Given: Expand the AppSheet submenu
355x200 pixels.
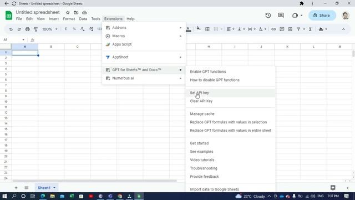Looking at the screenshot, I should [144, 57].
